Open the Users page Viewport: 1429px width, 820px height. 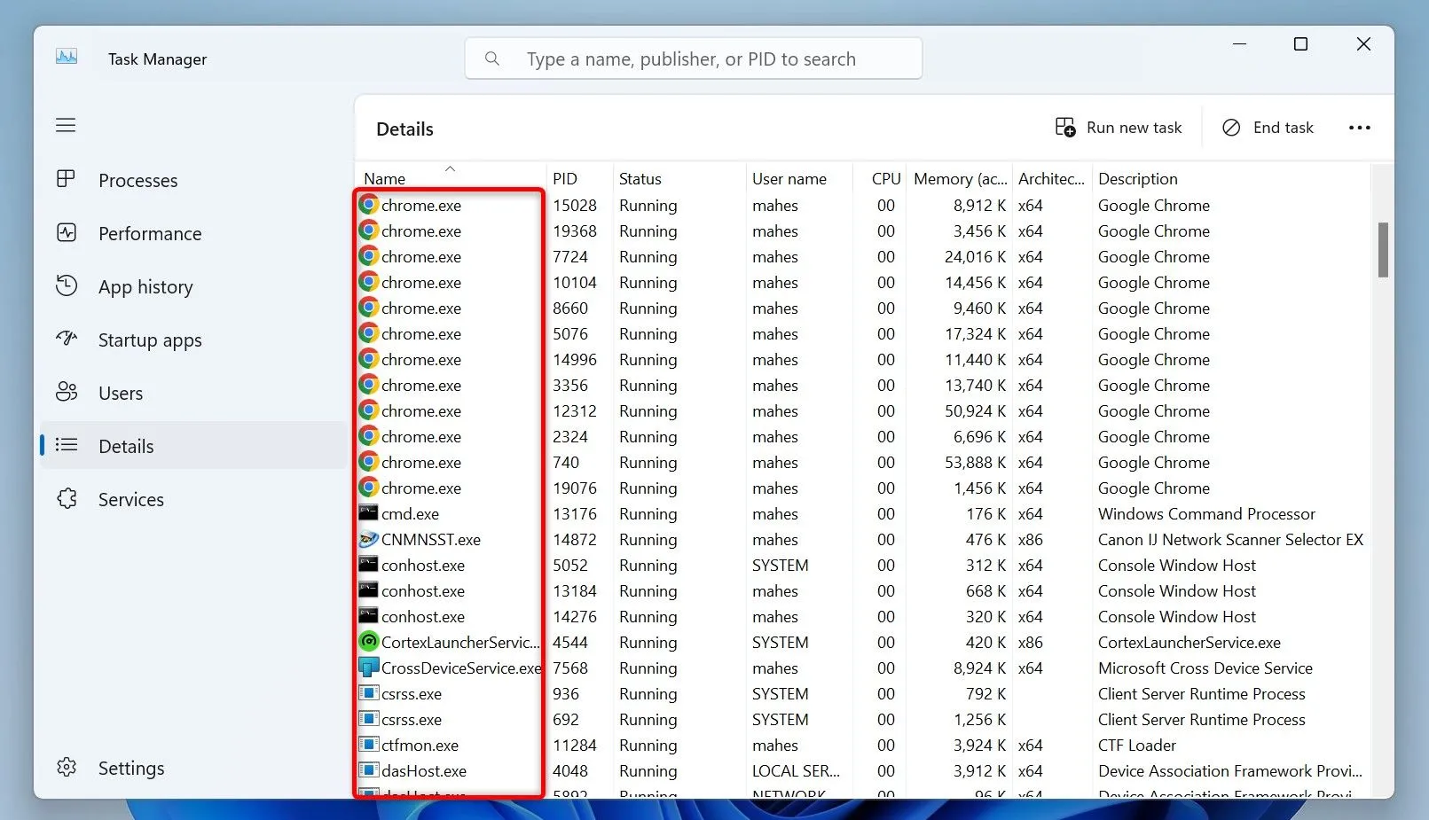pyautogui.click(x=120, y=393)
